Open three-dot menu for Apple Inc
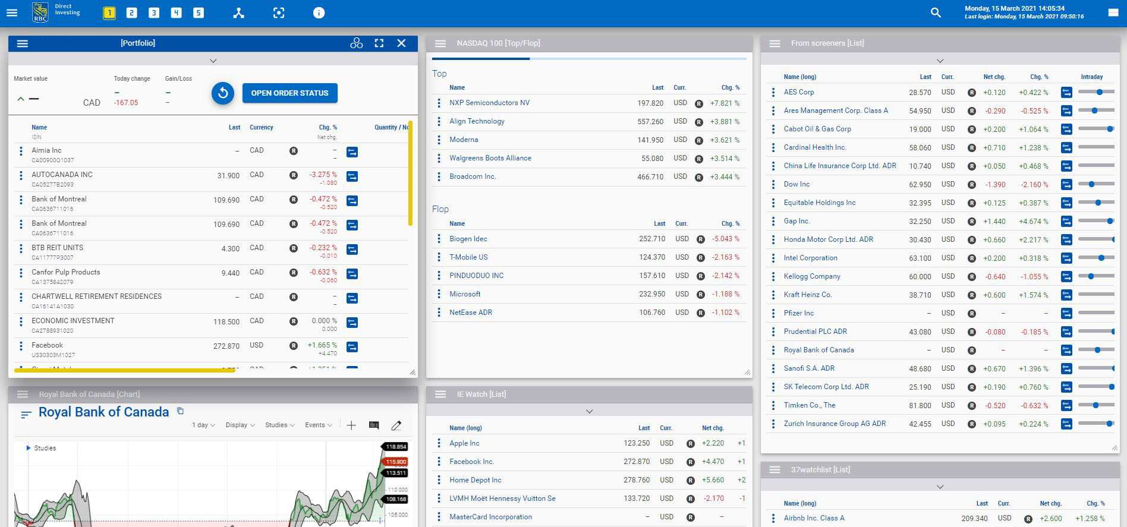 coord(439,443)
